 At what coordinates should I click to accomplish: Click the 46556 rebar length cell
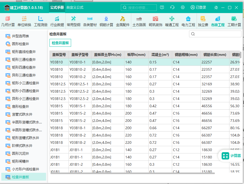click(215, 106)
